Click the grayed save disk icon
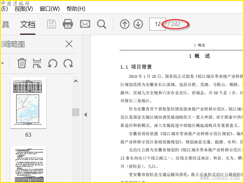244x183 pixels. (52, 24)
